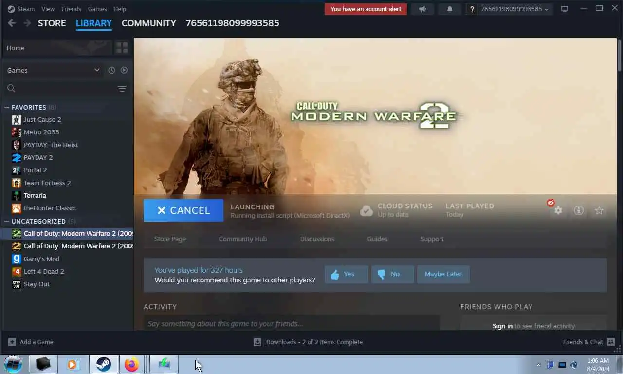This screenshot has width=623, height=374.
Task: Open the Steam announcements megaphone icon
Action: [422, 9]
